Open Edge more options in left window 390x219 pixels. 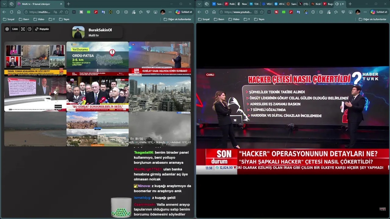170,12
